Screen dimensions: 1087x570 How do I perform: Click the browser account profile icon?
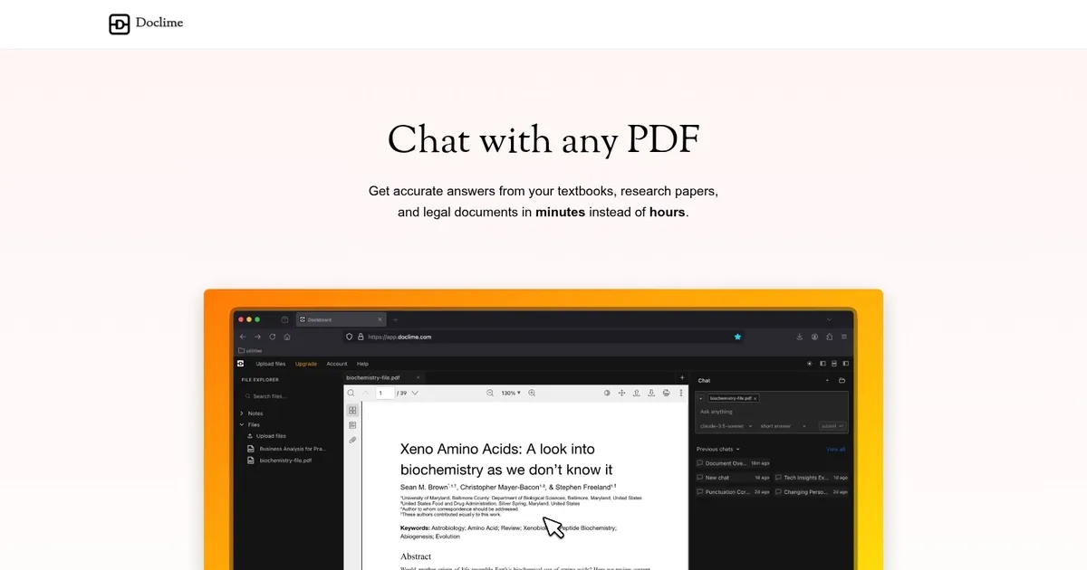815,337
